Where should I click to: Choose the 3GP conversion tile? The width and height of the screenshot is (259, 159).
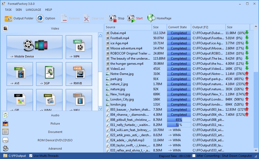pos(49,74)
